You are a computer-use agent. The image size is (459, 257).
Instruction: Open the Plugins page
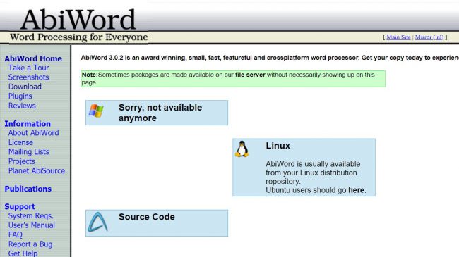[20, 96]
